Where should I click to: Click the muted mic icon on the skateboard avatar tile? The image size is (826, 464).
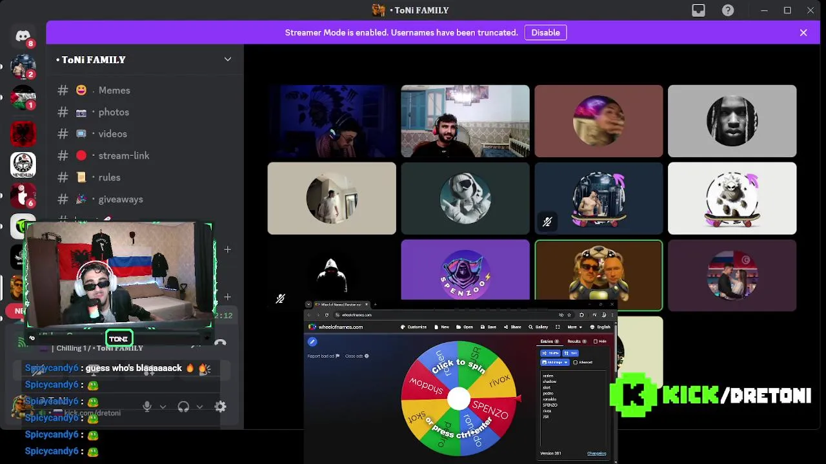click(547, 222)
